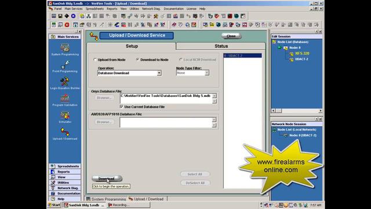This screenshot has height=209, width=371.
Task: Click the blue circle X toolbar icon
Action: tap(74, 16)
